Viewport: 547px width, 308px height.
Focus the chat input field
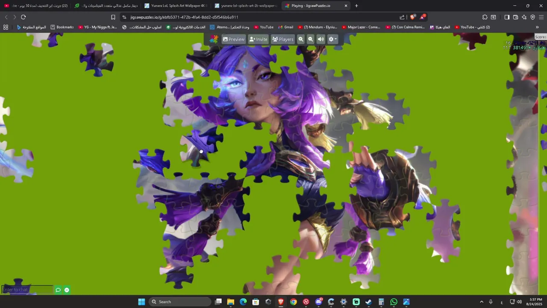click(27, 290)
